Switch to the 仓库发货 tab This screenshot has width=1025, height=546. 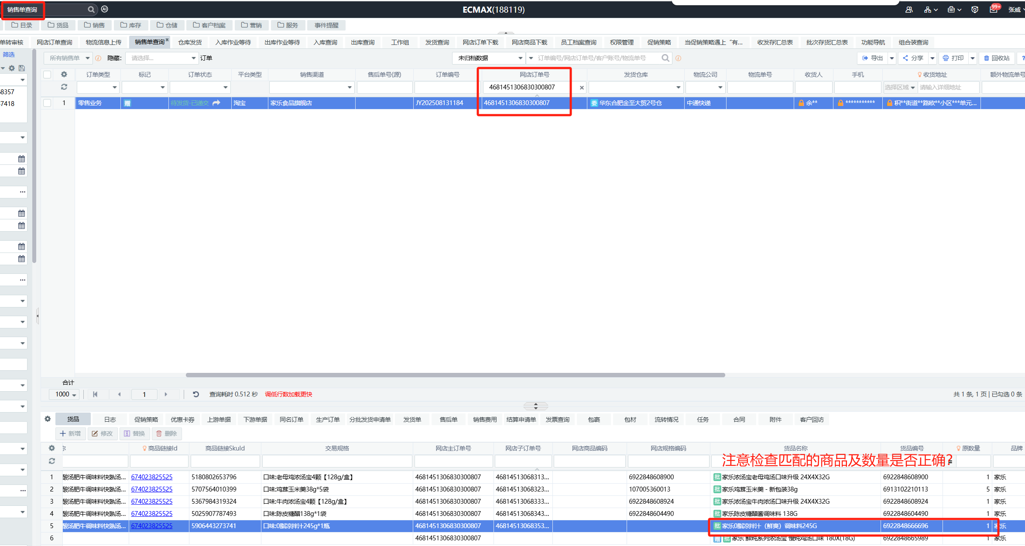[x=190, y=42]
